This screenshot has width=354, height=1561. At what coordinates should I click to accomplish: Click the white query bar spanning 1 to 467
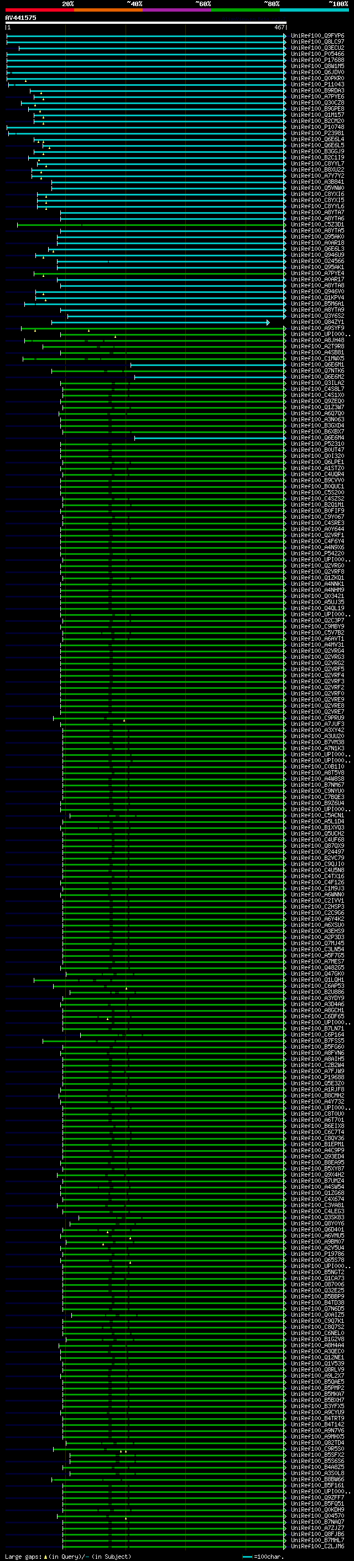pyautogui.click(x=146, y=23)
